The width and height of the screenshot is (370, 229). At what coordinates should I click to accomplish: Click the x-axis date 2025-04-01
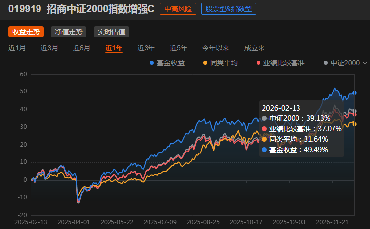(x=74, y=222)
